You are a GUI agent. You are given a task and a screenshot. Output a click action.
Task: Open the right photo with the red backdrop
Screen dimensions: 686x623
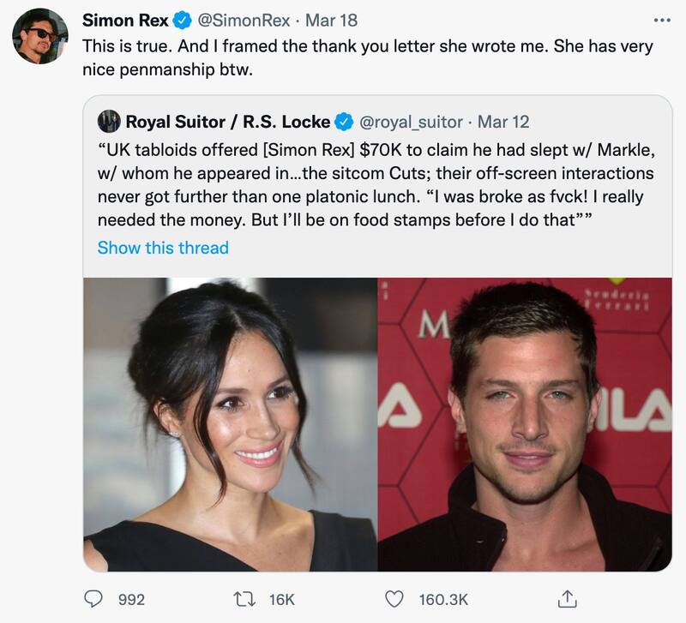[x=525, y=424]
